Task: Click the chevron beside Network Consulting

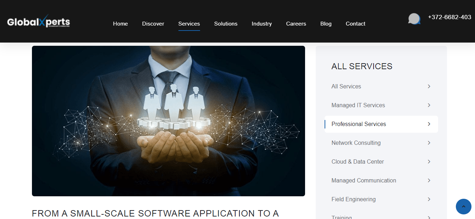Action: click(x=429, y=143)
